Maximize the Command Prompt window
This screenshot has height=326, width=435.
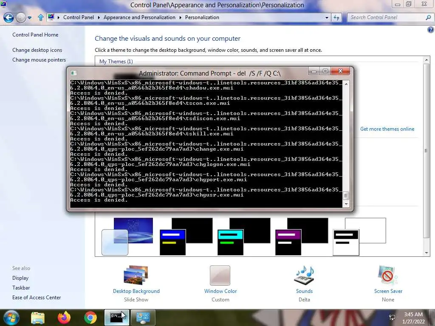point(325,71)
